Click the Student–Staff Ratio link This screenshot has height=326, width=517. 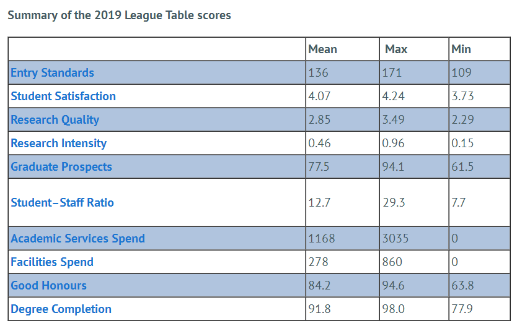pos(62,203)
